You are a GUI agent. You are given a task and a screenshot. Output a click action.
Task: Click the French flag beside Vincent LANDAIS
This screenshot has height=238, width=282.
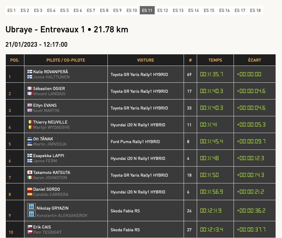pos(30,93)
